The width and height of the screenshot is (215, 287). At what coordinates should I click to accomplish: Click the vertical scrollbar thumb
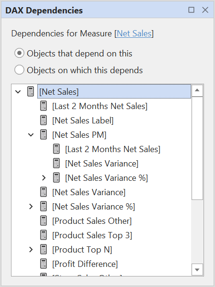coord(197,148)
